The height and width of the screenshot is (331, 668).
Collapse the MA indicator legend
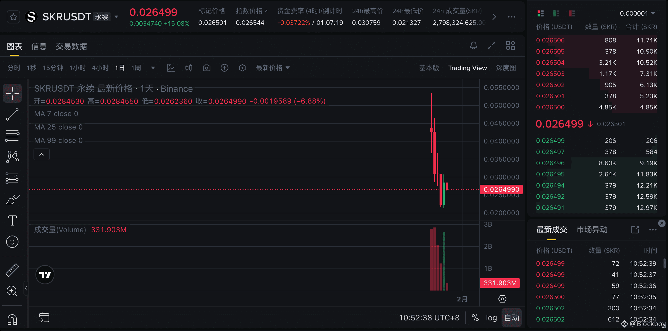click(x=42, y=154)
